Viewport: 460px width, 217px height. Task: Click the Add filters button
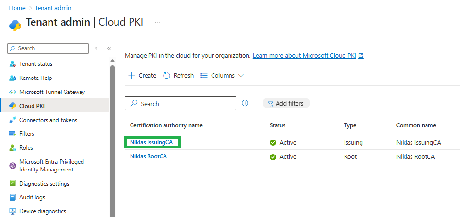point(286,103)
